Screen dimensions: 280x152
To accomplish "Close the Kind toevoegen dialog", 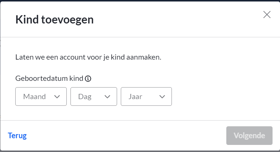I will (267, 15).
